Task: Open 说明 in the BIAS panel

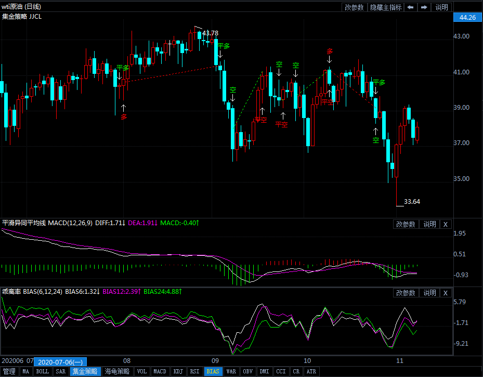Action: click(x=429, y=293)
